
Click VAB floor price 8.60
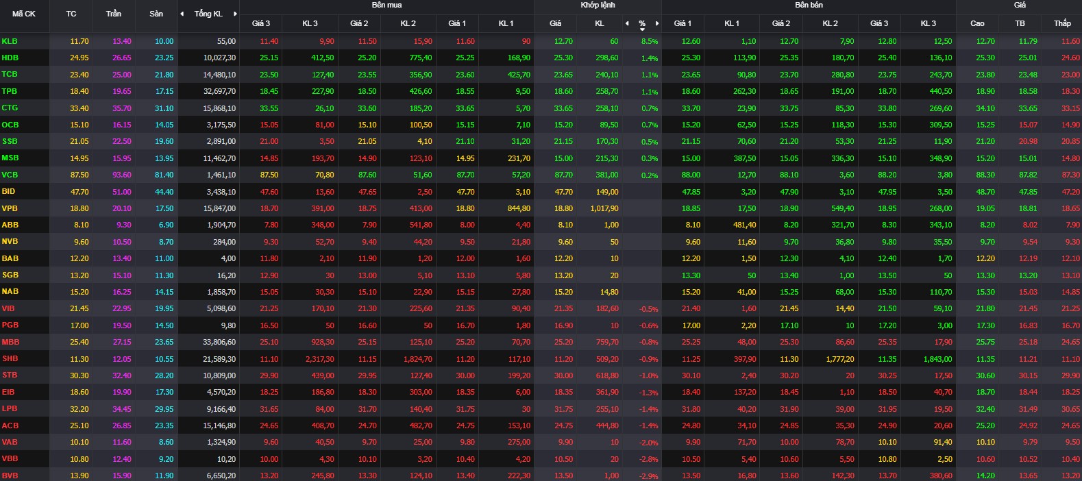(166, 443)
